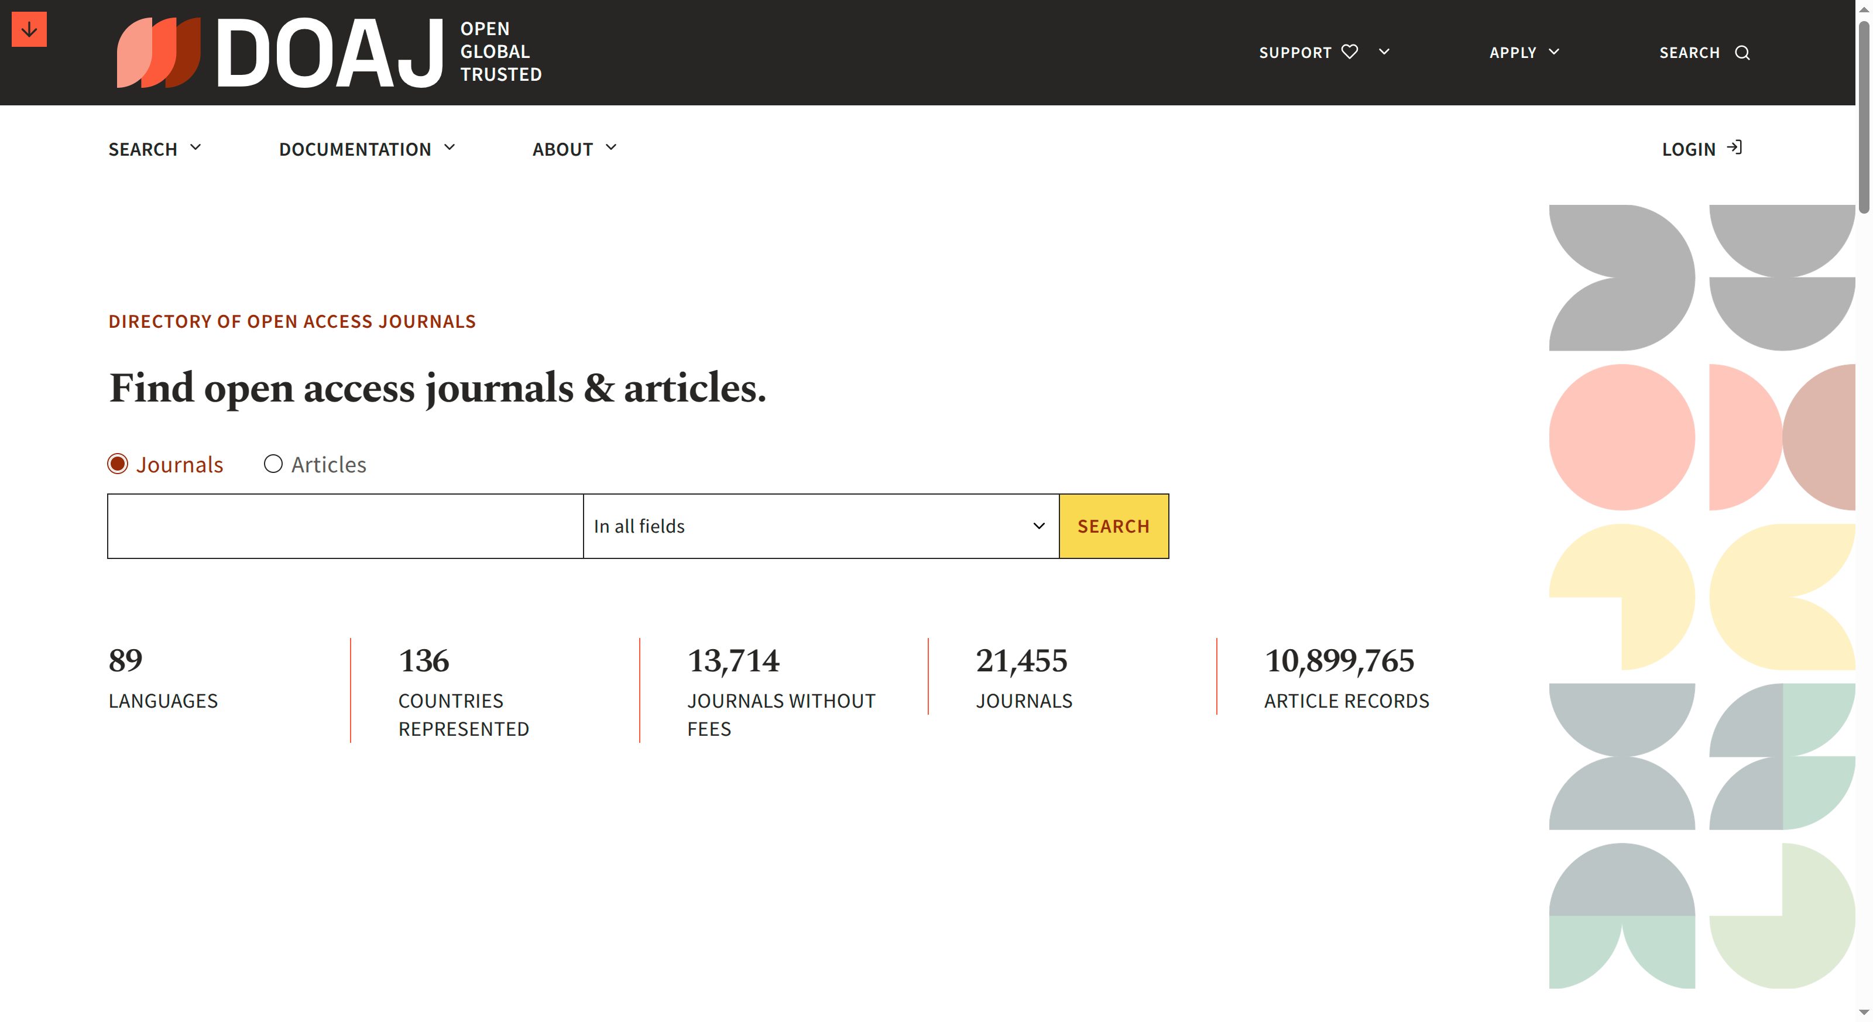Expand the SUPPORT dropdown chevron
Viewport: 1873px width, 1022px height.
coord(1384,52)
